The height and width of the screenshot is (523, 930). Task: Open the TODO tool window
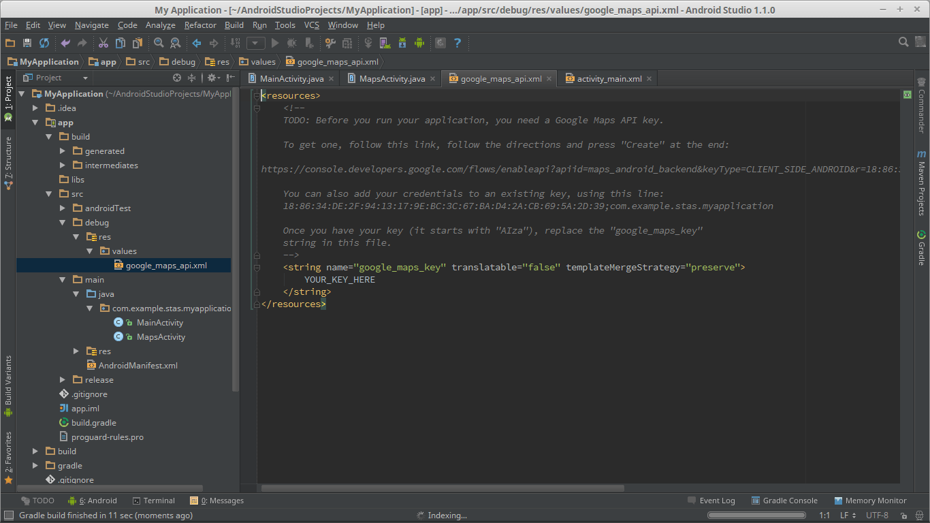click(37, 501)
